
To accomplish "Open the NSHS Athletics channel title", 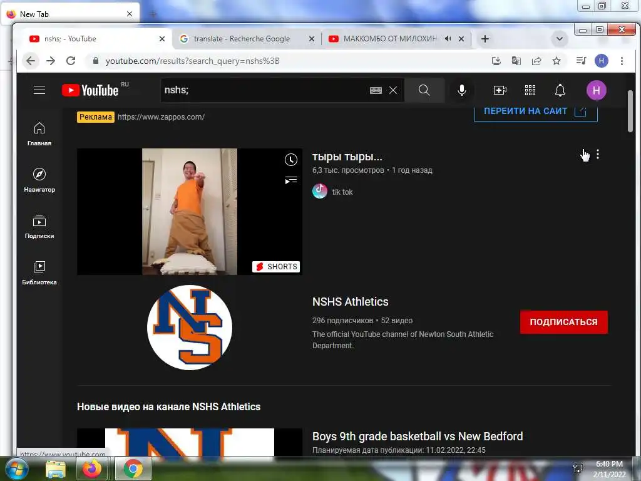I will 351,301.
